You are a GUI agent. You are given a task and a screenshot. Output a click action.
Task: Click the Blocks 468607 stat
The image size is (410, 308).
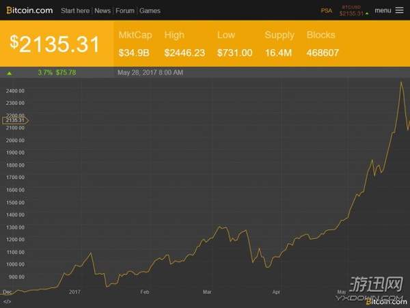(x=323, y=44)
